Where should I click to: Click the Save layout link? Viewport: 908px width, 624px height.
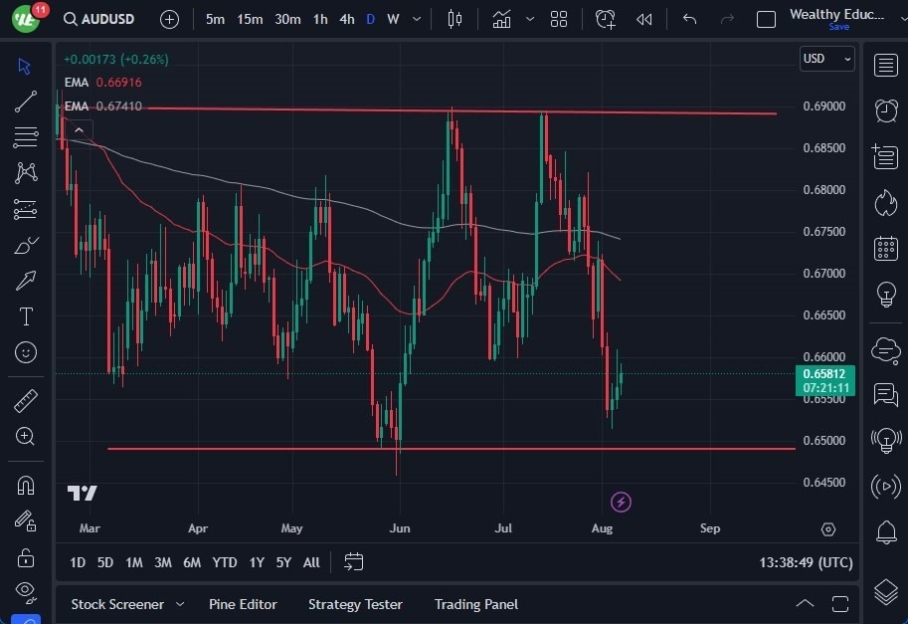(x=839, y=27)
